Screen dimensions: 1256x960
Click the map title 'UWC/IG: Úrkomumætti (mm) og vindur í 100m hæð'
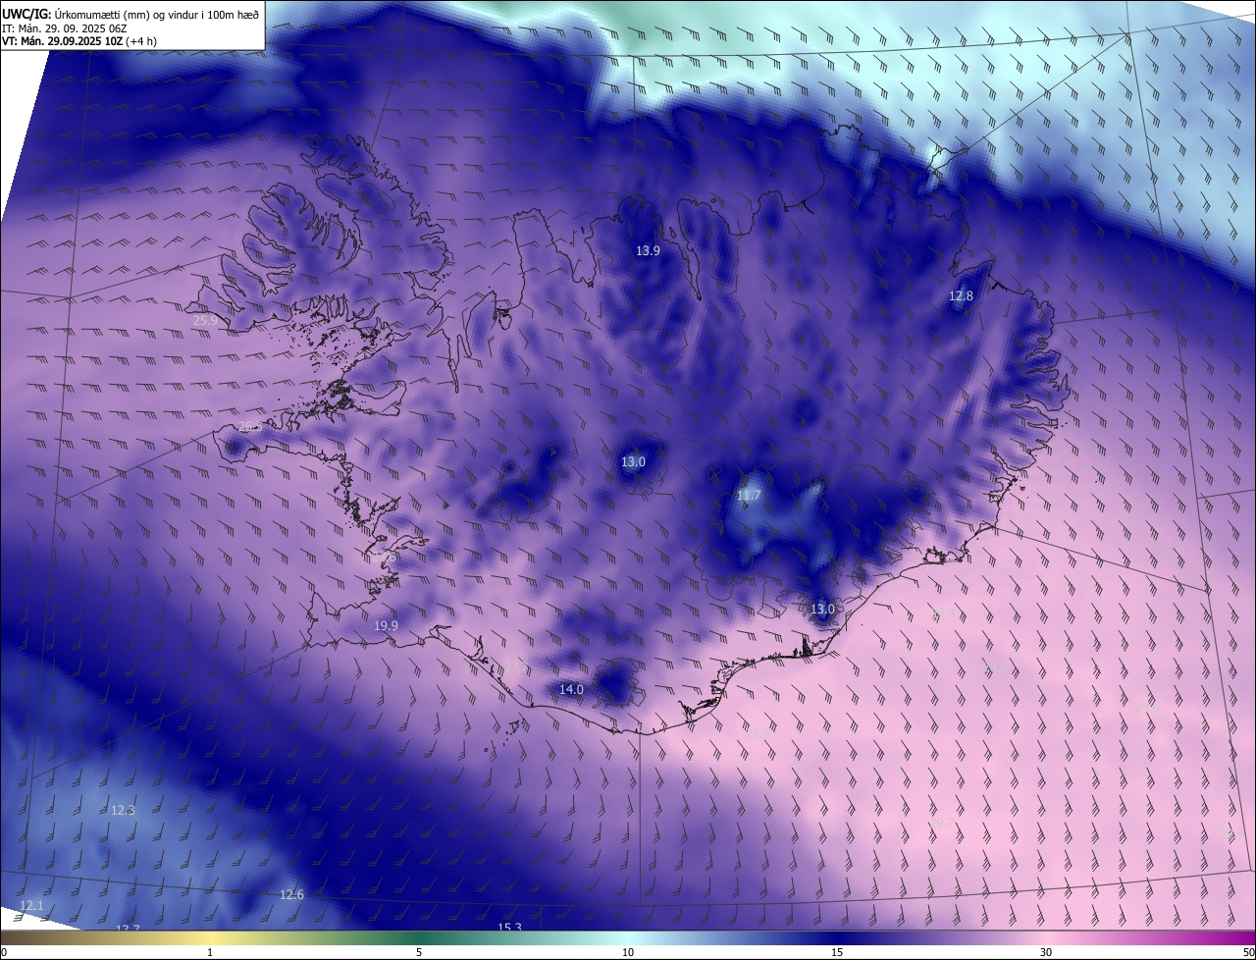tap(131, 14)
